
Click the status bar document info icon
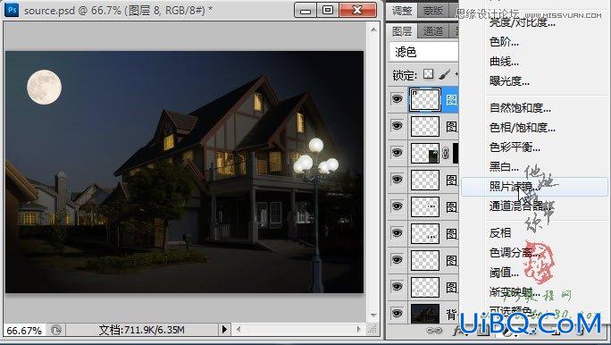(x=56, y=330)
